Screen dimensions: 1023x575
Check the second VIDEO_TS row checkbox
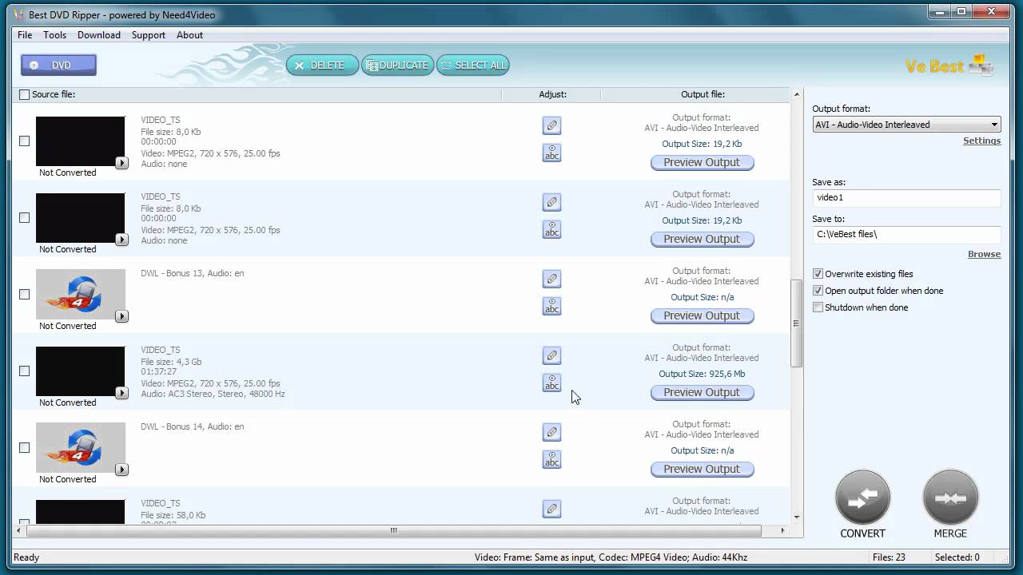click(x=24, y=217)
